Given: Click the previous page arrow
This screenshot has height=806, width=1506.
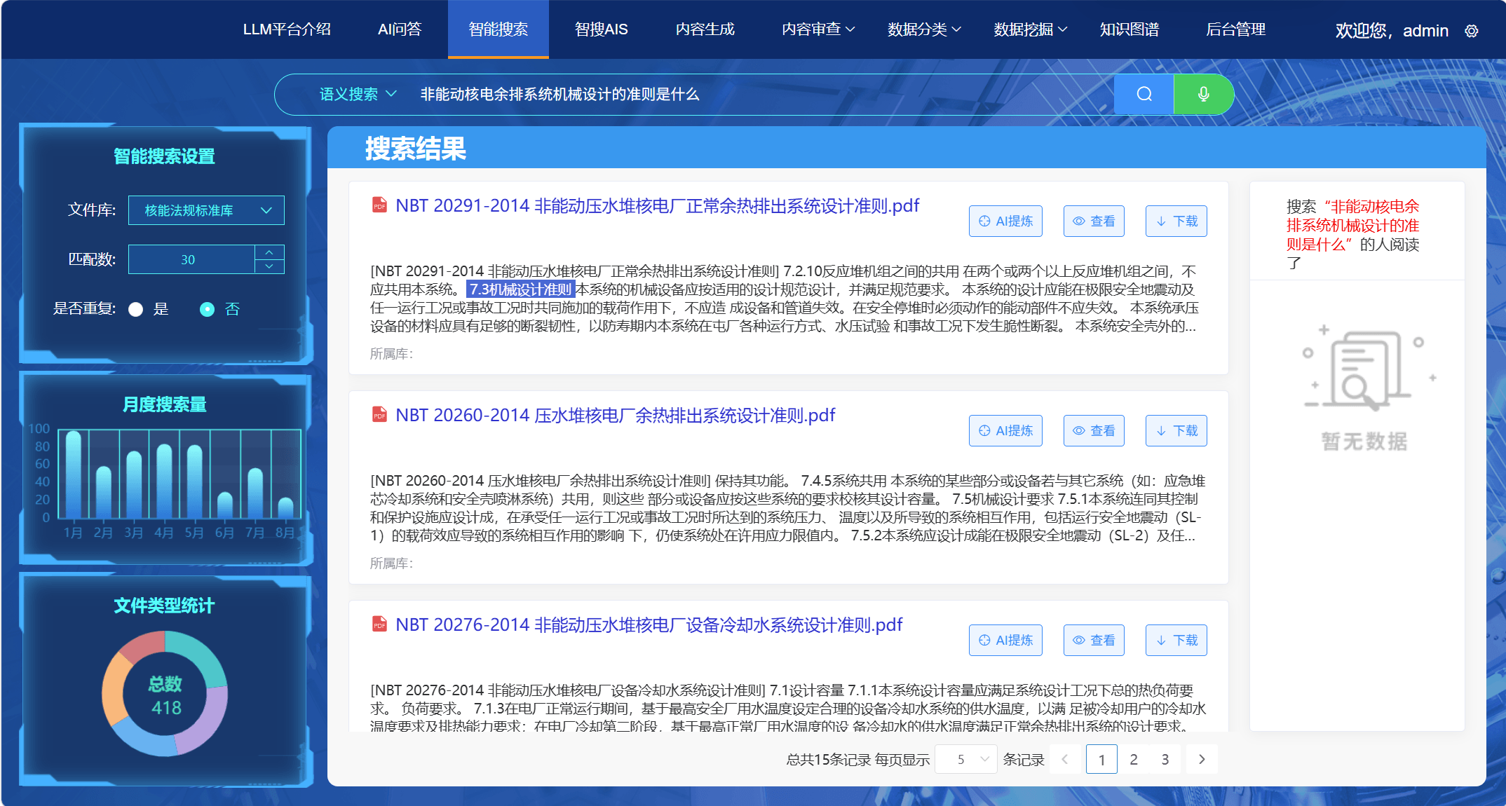Looking at the screenshot, I should click(x=1065, y=760).
